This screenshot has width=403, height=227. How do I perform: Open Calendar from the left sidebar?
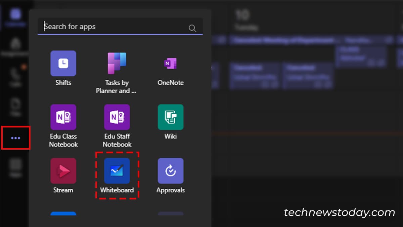pyautogui.click(x=15, y=17)
